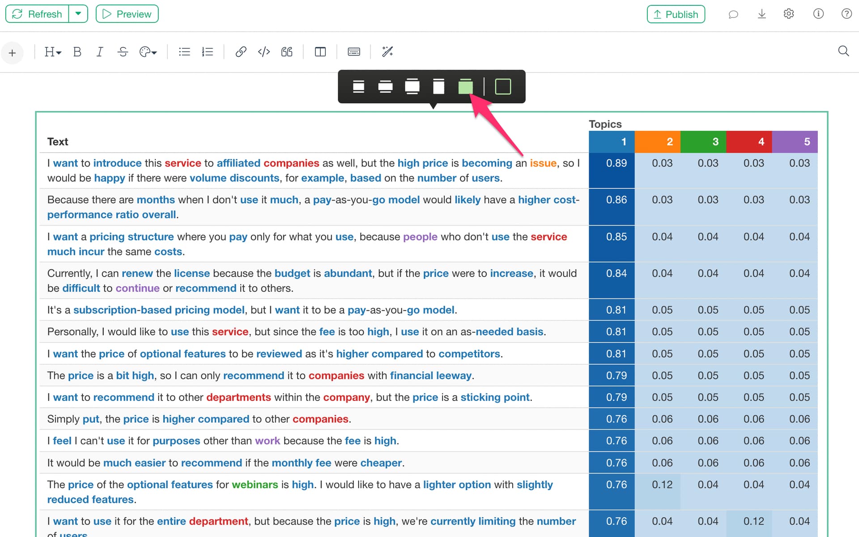Toggle the border frame option in popup
This screenshot has width=859, height=537.
503,86
